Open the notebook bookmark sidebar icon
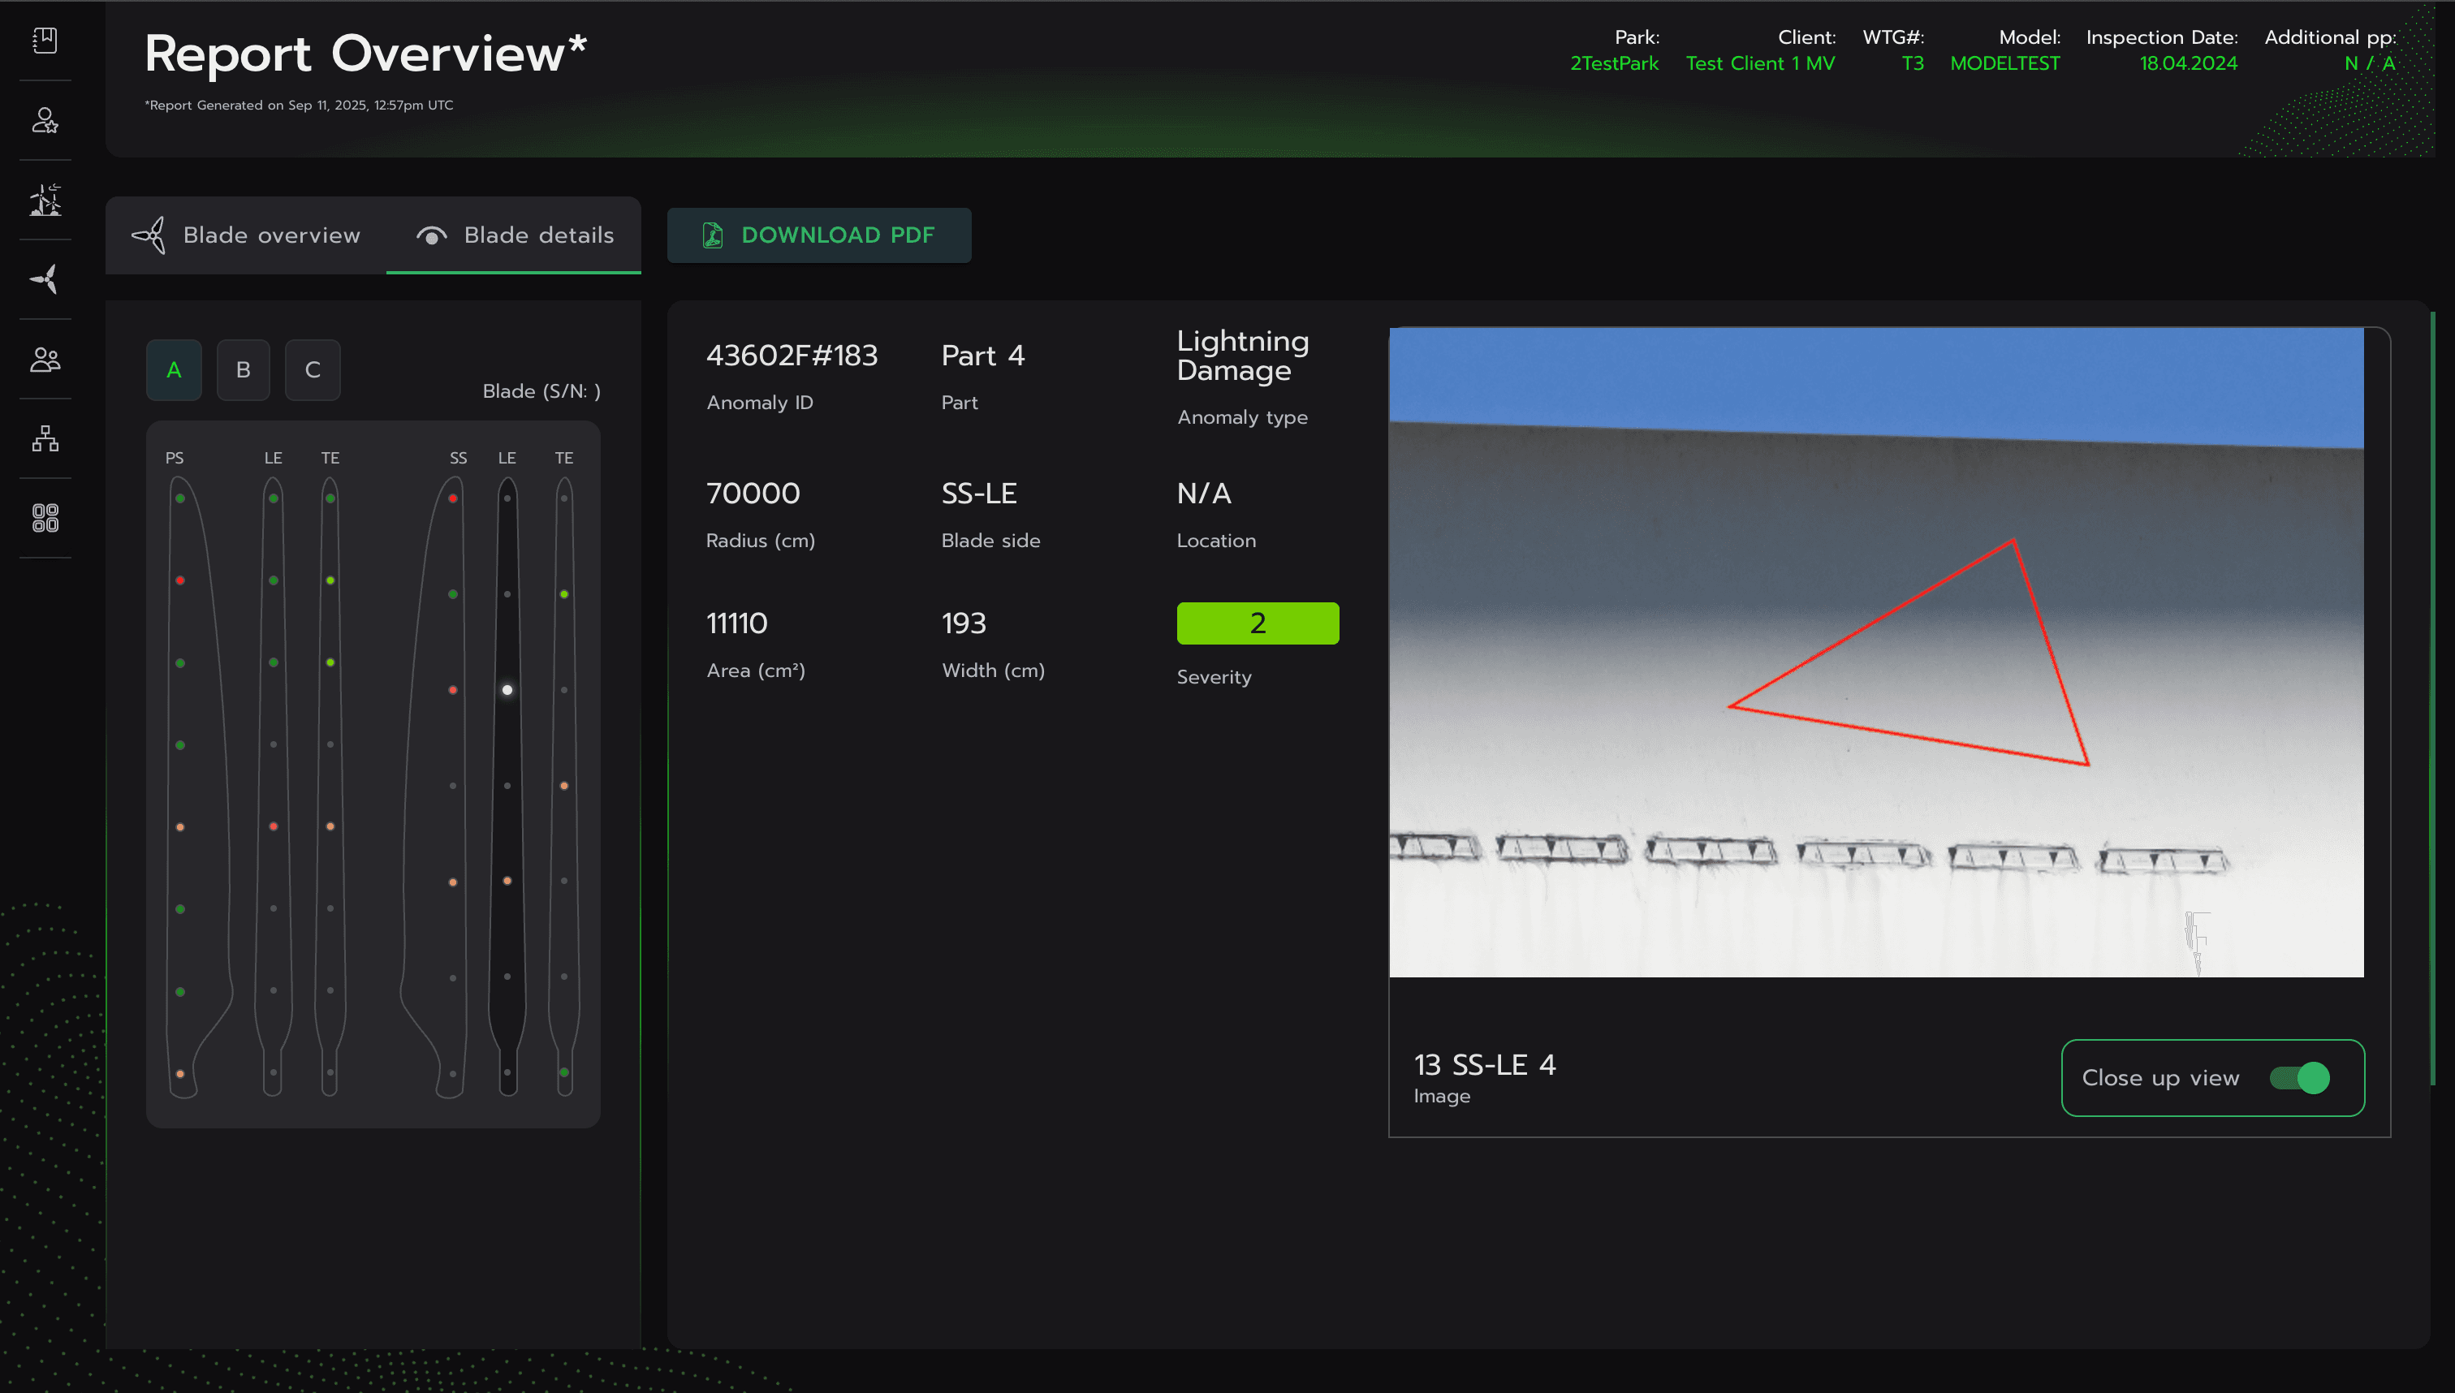The height and width of the screenshot is (1393, 2455). (45, 41)
